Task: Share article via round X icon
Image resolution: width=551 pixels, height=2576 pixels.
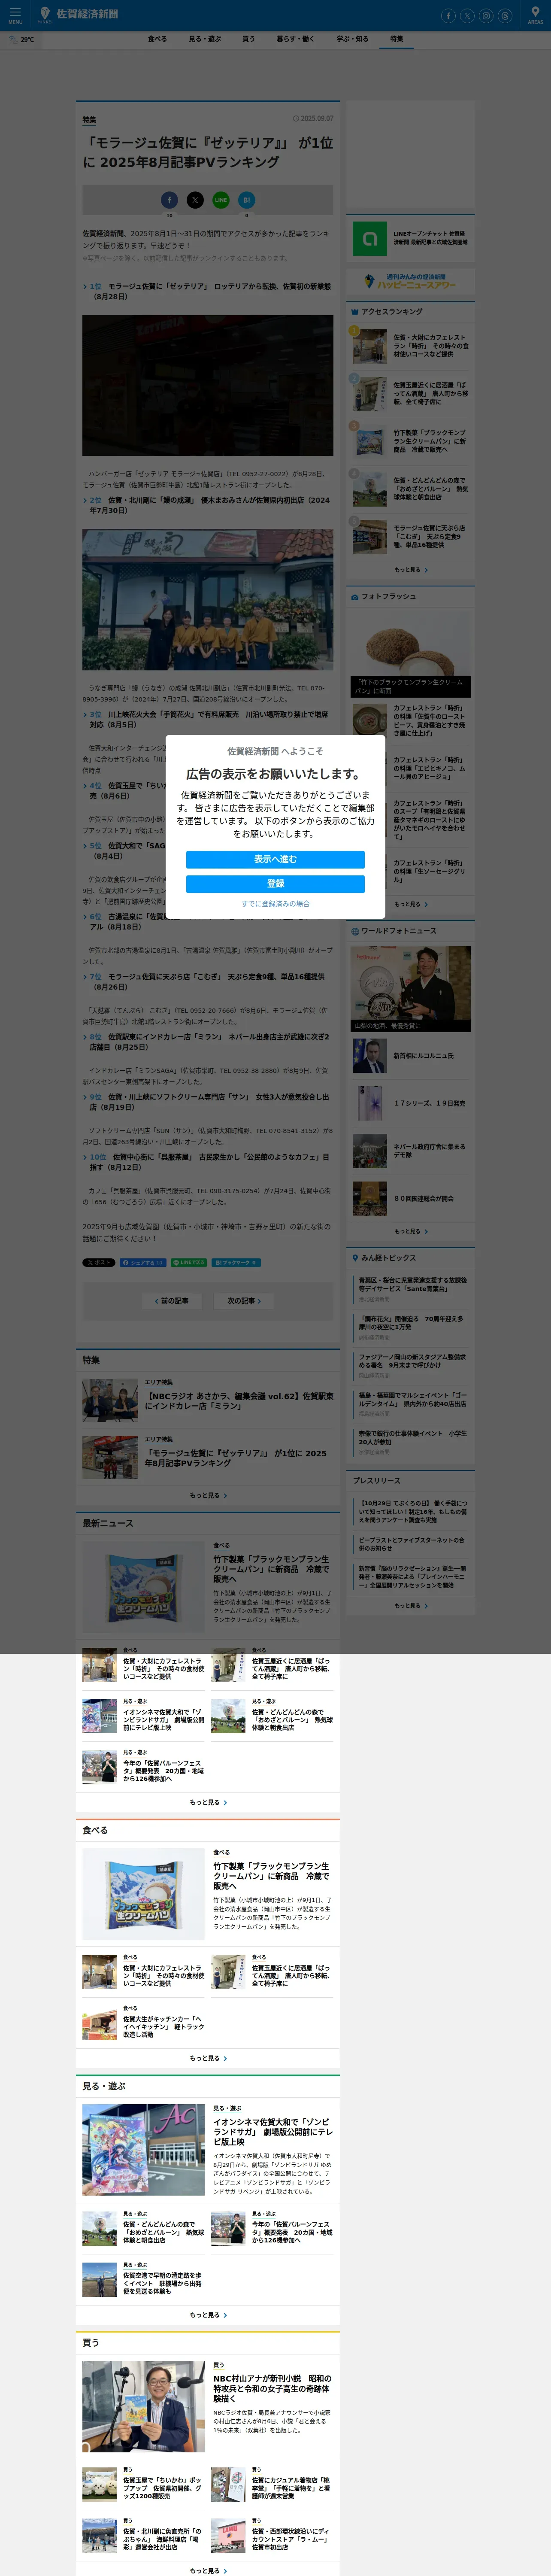Action: click(x=195, y=200)
